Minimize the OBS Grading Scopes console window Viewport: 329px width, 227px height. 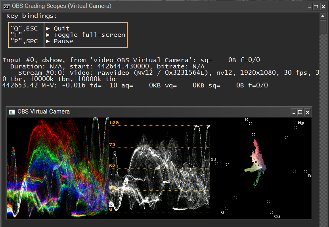310,7
